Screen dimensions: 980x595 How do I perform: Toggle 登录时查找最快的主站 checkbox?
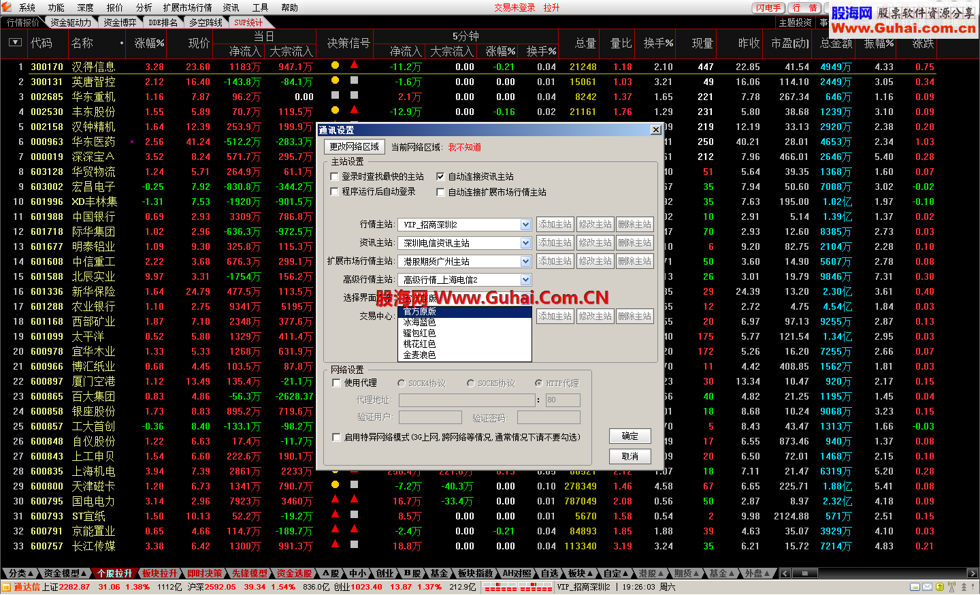(x=335, y=176)
